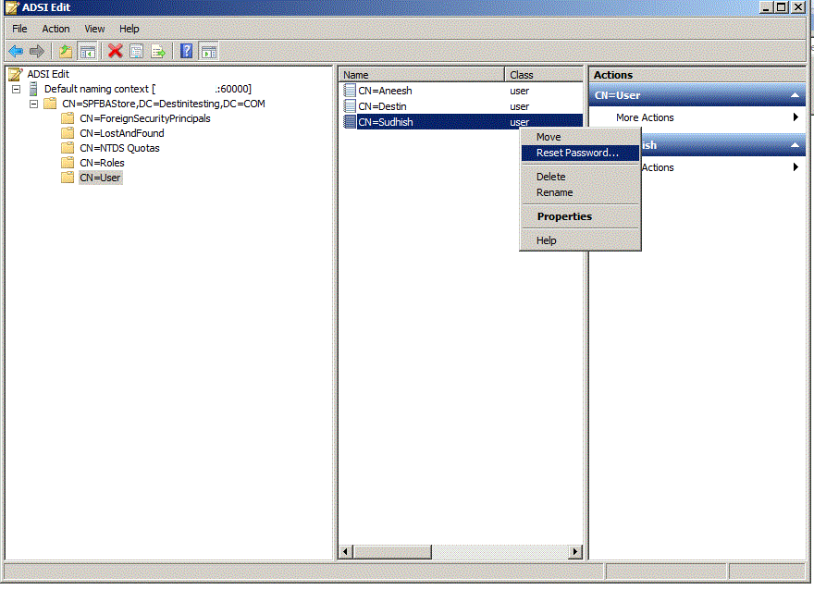Click 'user' class cell for CN=Destin

click(519, 106)
